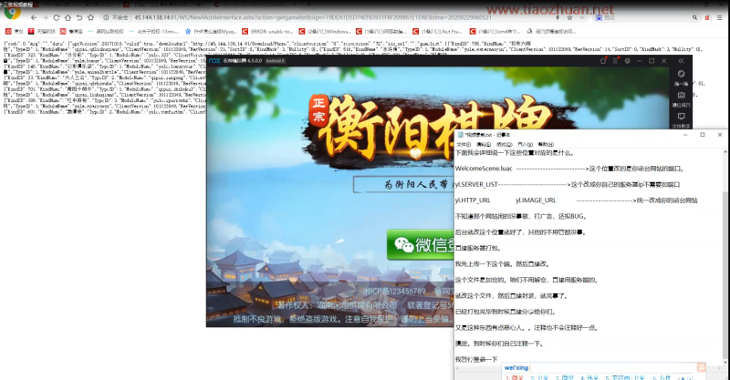Open the 'PHP' Mysql bookmark
Image resolution: width=730 pixels, height=380 pixels.
click(212, 32)
